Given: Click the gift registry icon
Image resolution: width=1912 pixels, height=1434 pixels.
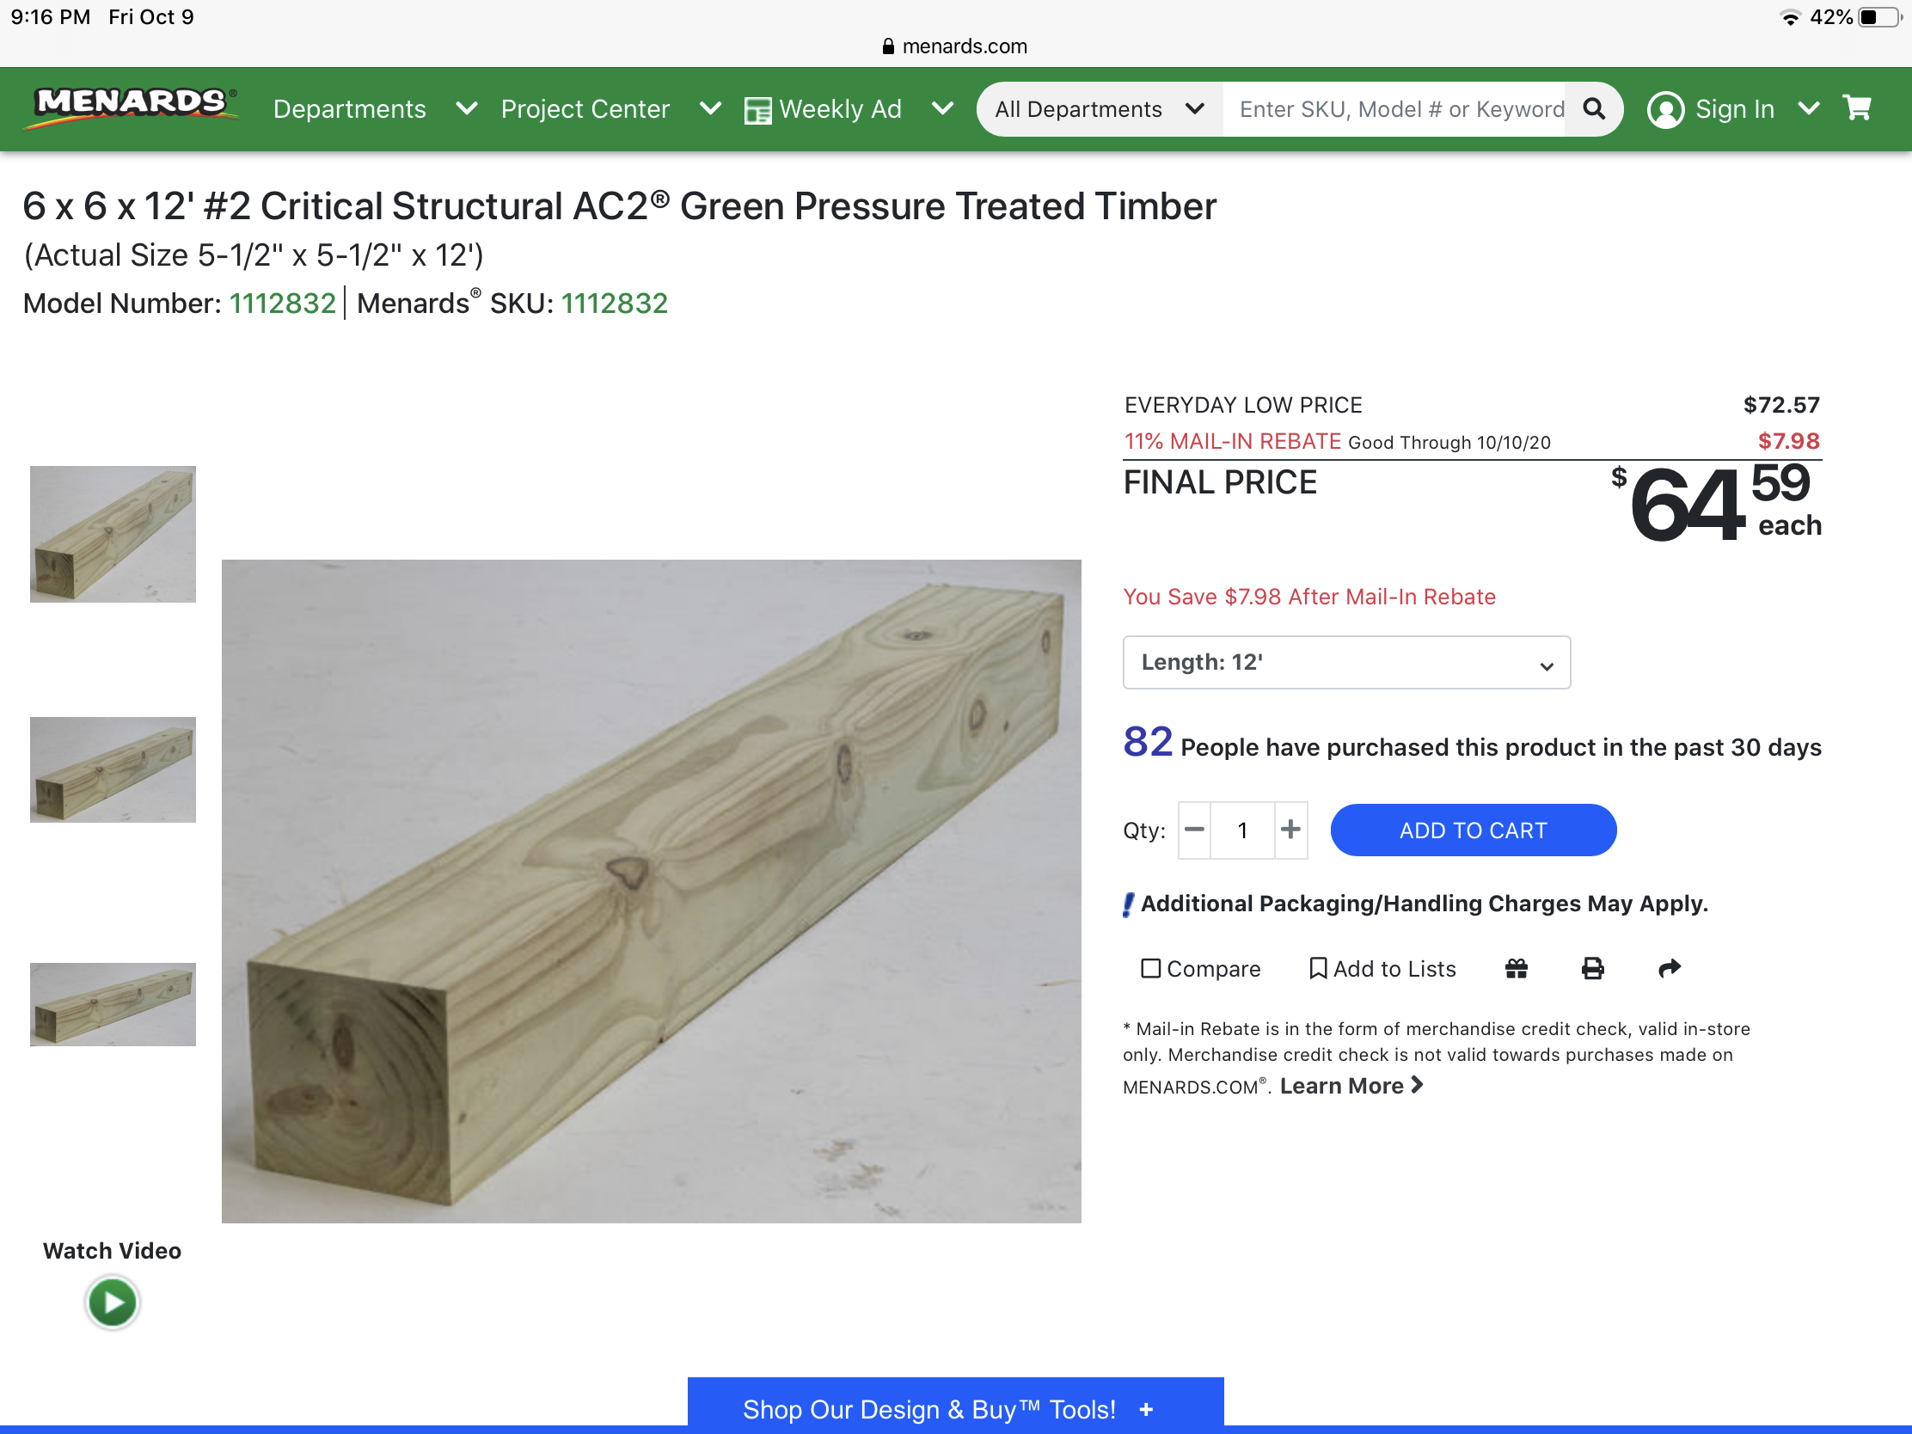Looking at the screenshot, I should click(x=1517, y=968).
